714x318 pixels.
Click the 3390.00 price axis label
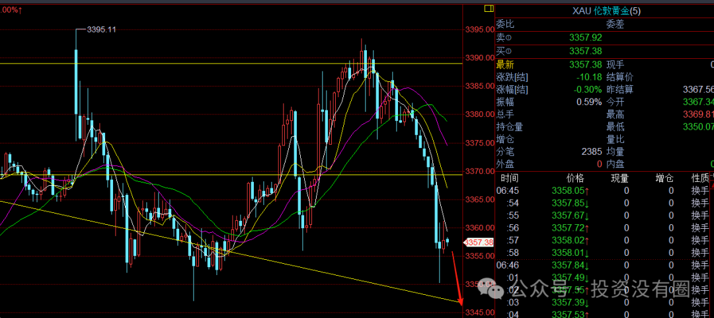tap(479, 58)
